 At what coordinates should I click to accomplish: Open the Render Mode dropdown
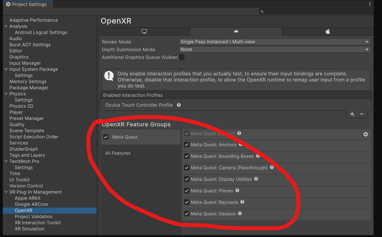(275, 42)
